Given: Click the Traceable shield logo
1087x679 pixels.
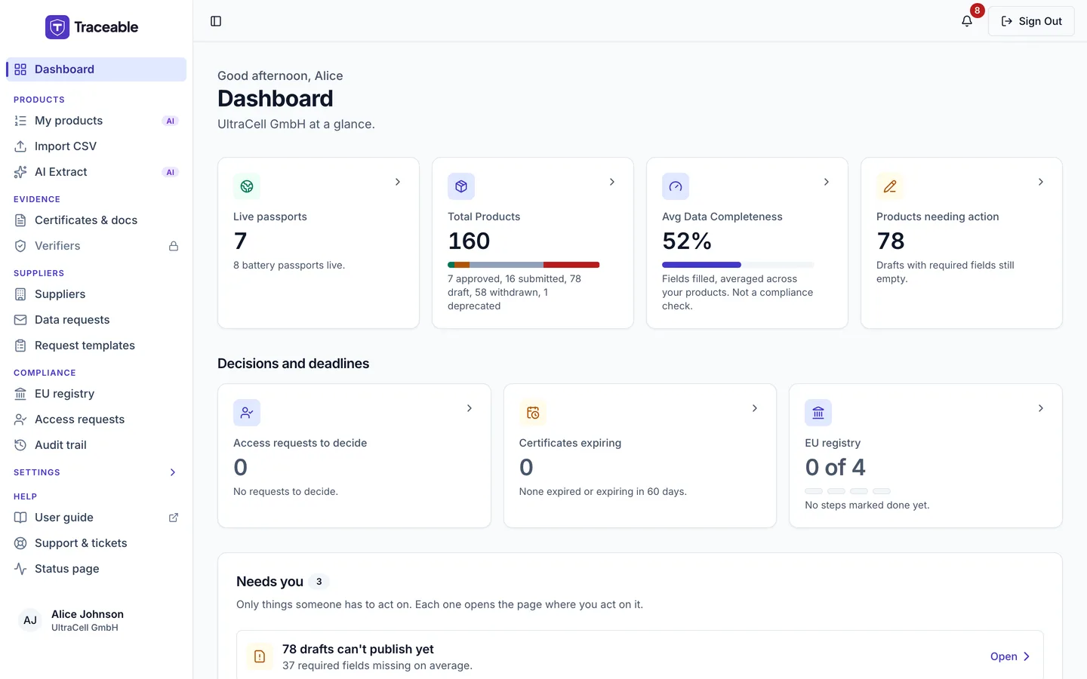Looking at the screenshot, I should point(57,27).
